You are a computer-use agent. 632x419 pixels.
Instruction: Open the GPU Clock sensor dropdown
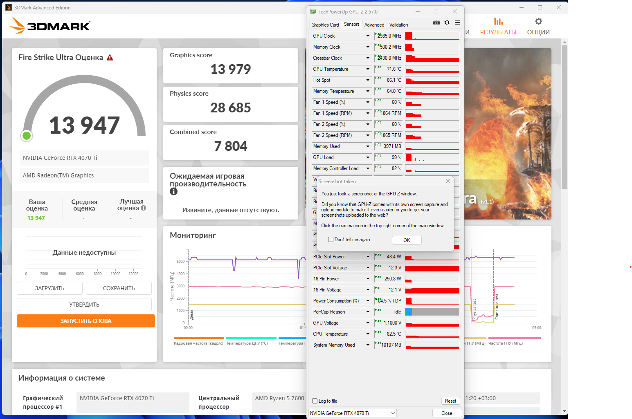pyautogui.click(x=368, y=36)
